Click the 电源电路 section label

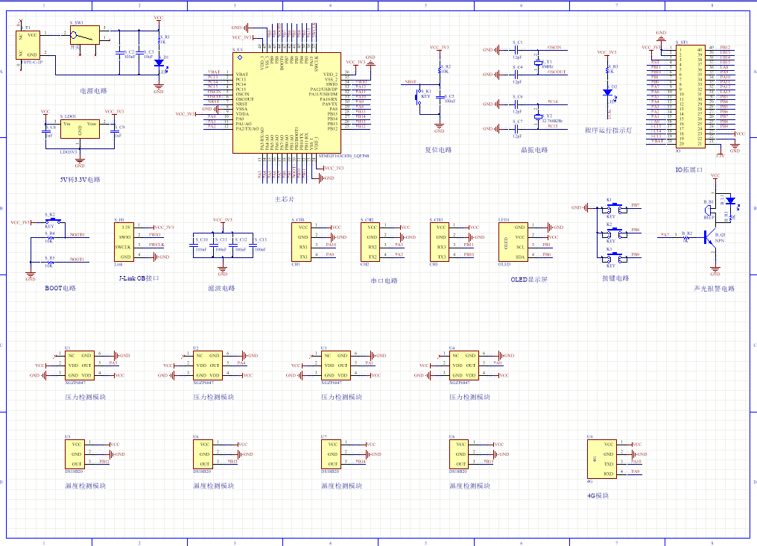[94, 91]
